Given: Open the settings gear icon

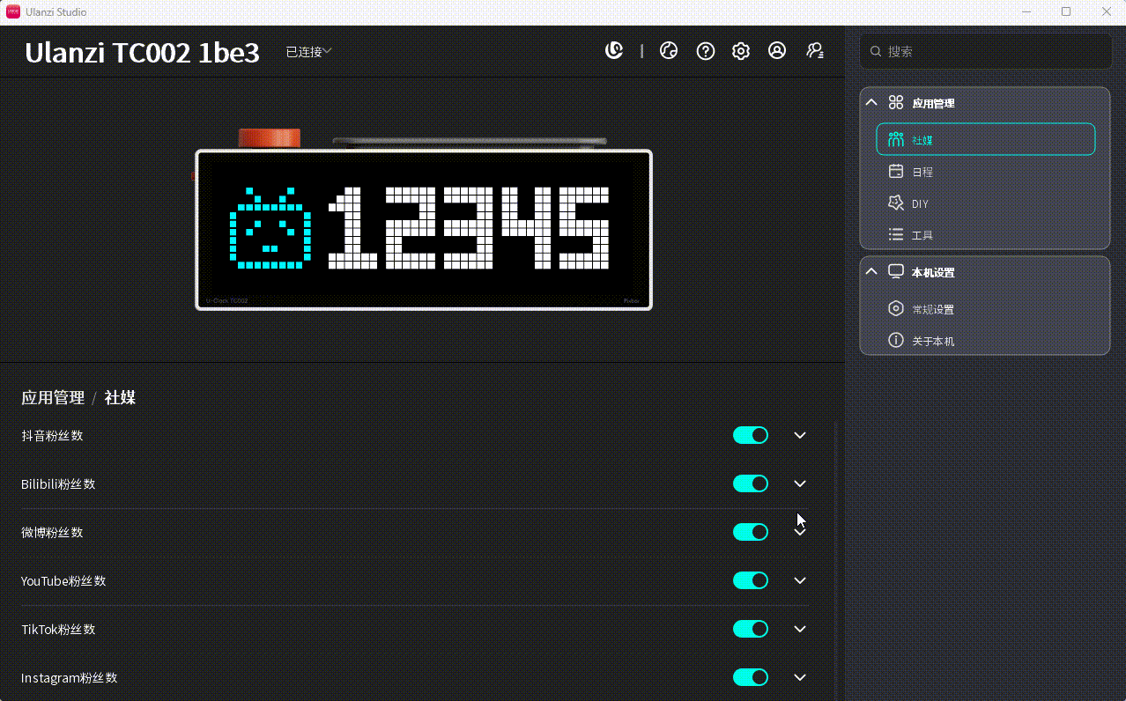Looking at the screenshot, I should [x=741, y=51].
